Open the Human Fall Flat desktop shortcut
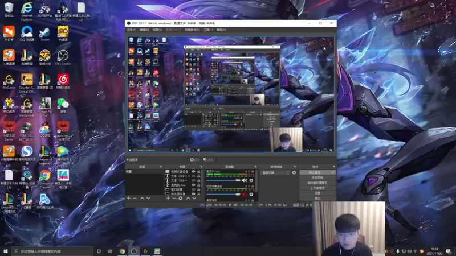The image size is (456, 256). pos(45,107)
